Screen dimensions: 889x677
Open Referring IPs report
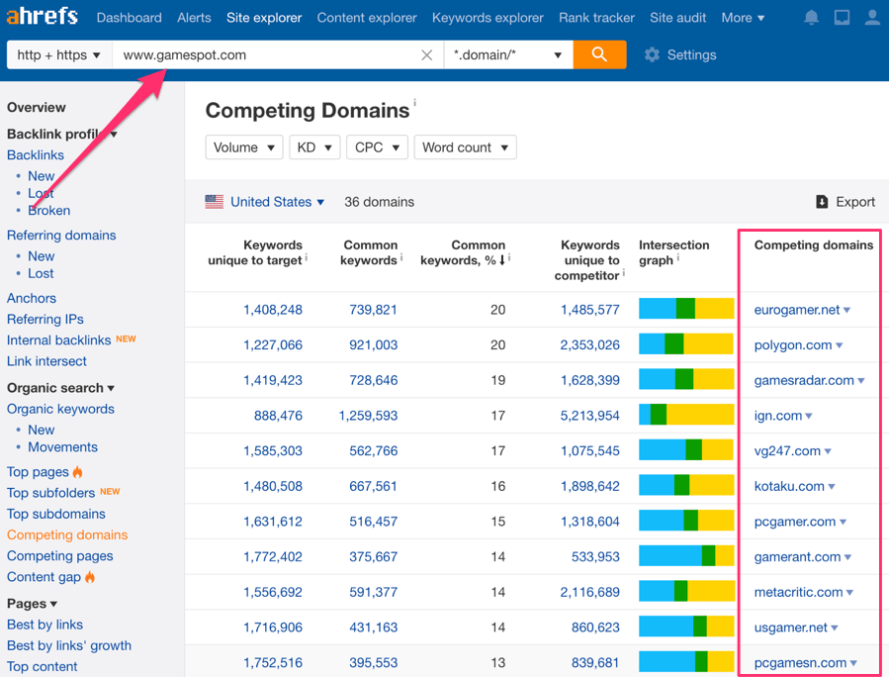tap(44, 319)
